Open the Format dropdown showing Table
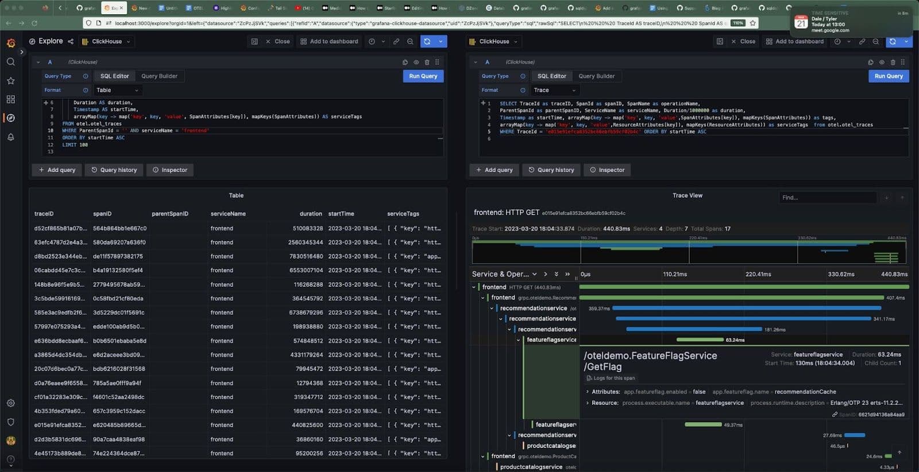The image size is (919, 472). tap(117, 90)
